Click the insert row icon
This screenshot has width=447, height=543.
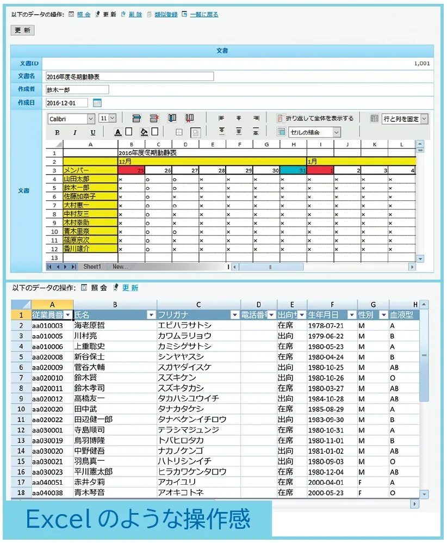tap(136, 118)
